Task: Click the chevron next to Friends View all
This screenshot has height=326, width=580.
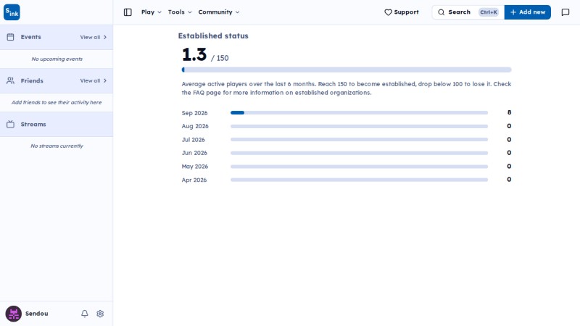Action: (x=105, y=80)
